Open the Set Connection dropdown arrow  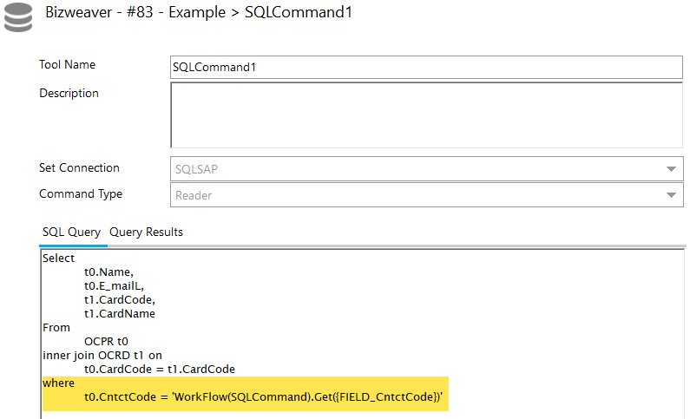[x=671, y=169]
